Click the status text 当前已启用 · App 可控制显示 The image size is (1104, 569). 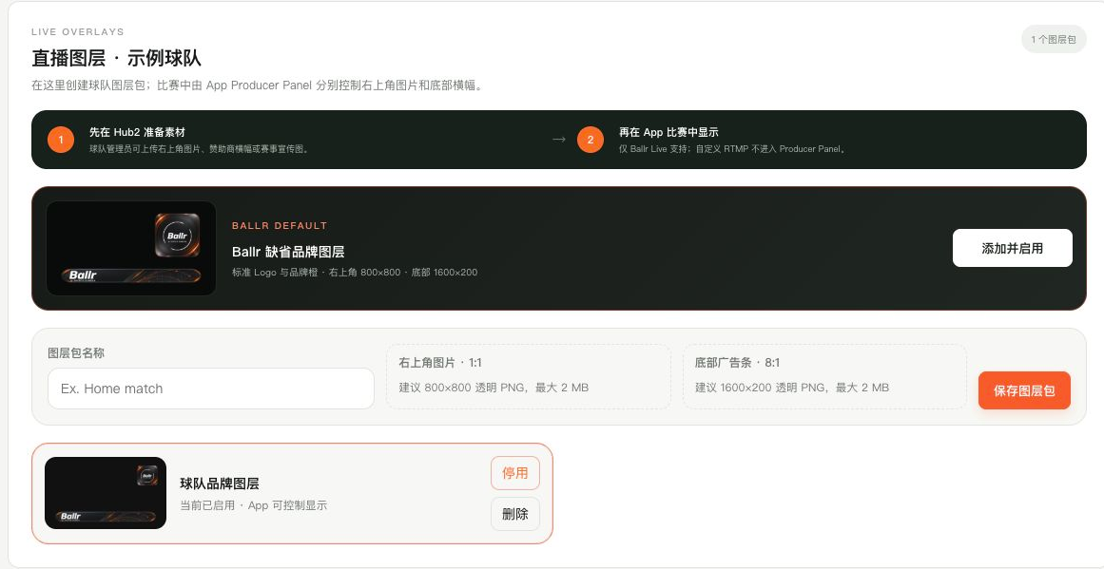(x=254, y=505)
